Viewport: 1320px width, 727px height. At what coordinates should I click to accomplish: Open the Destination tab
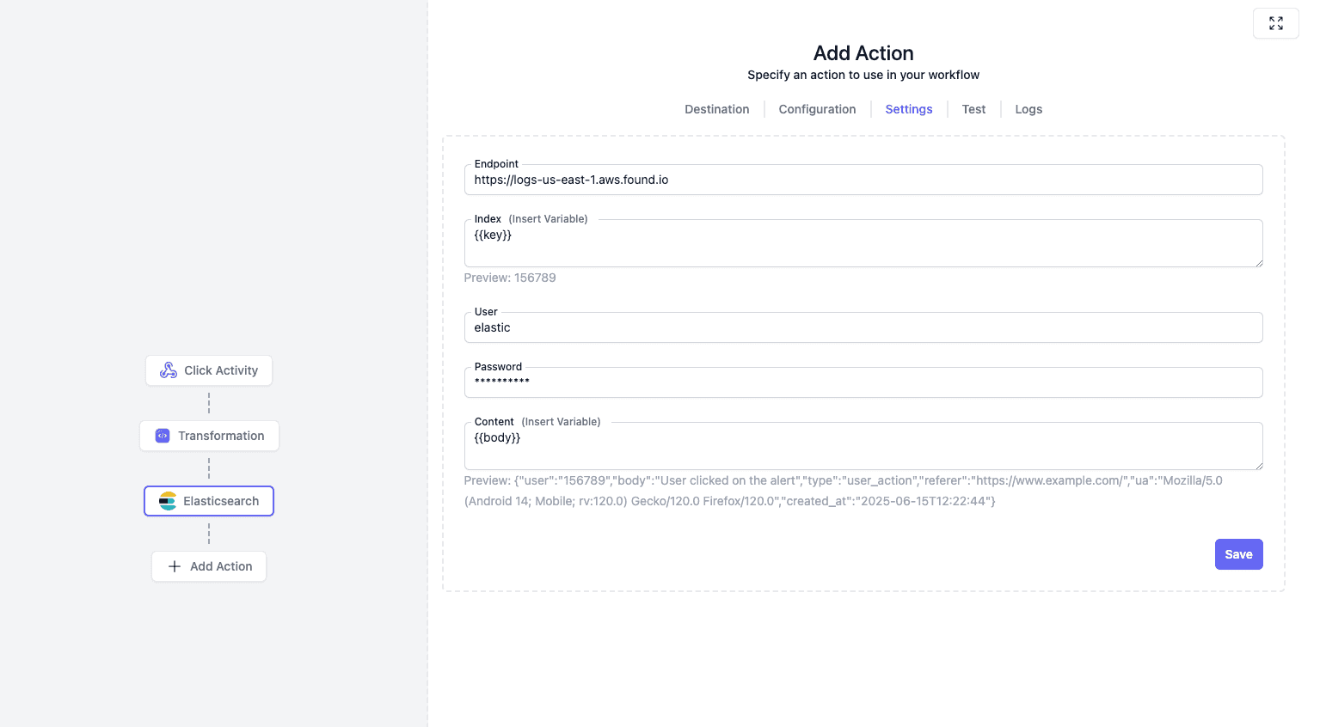point(717,109)
